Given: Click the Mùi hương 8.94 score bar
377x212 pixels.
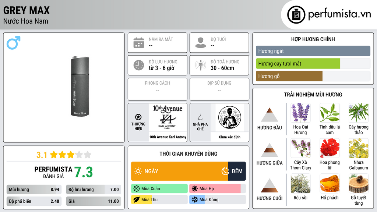Looking at the screenshot, I should [x=34, y=190].
